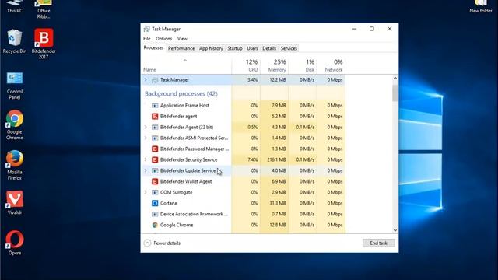
Task: Select the Vivaldi desktop shortcut
Action: pyautogui.click(x=15, y=203)
